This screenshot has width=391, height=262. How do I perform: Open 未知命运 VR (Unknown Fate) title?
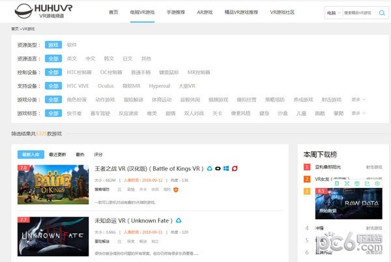pyautogui.click(x=134, y=220)
